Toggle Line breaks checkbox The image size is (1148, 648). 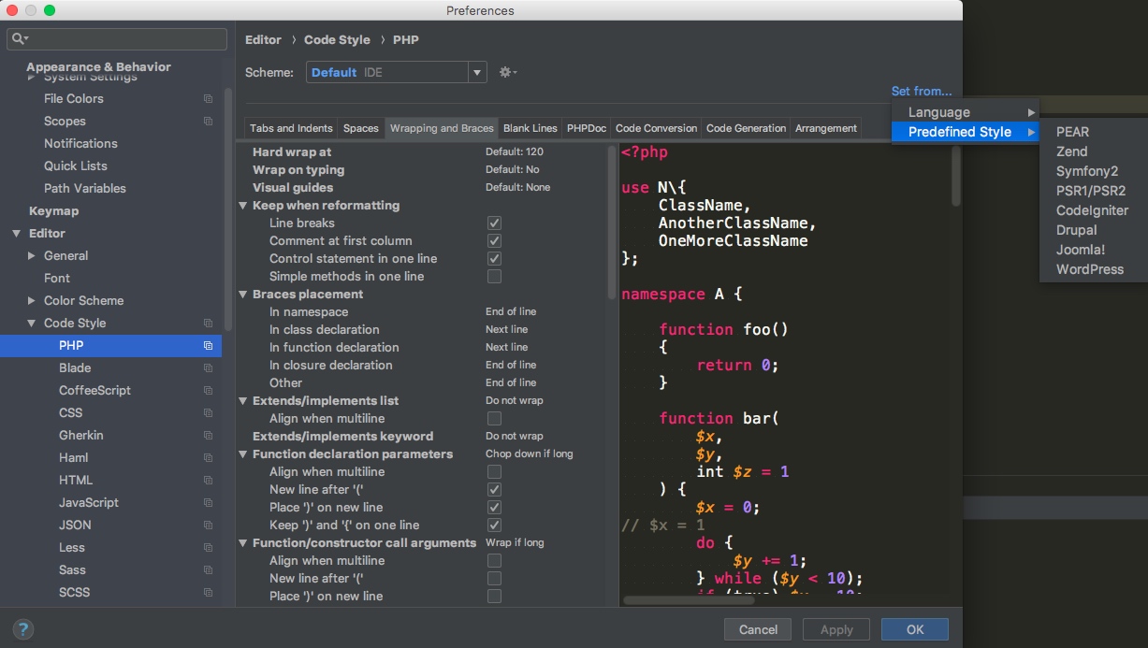494,223
